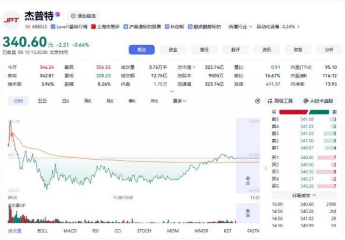Image resolution: width=345 pixels, height=240 pixels.
Task: Open AI技术追踪 button
Action: point(318,101)
